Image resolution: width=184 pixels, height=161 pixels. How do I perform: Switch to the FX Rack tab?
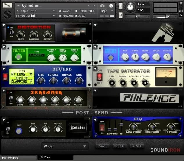point(45,157)
